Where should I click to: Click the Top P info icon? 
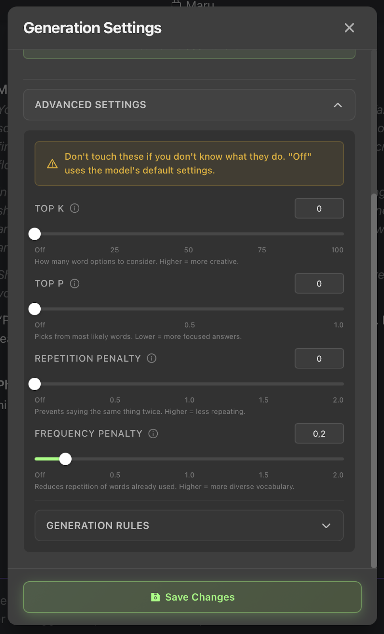[x=75, y=284]
